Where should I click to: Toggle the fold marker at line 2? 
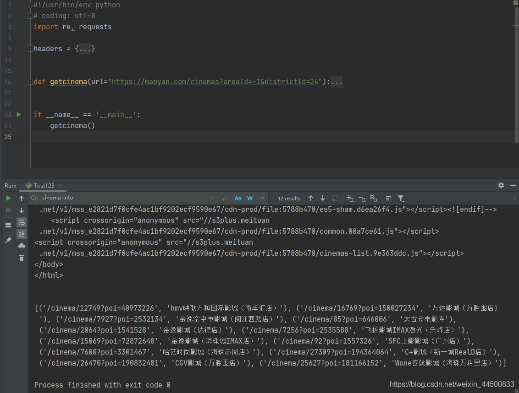pyautogui.click(x=30, y=16)
